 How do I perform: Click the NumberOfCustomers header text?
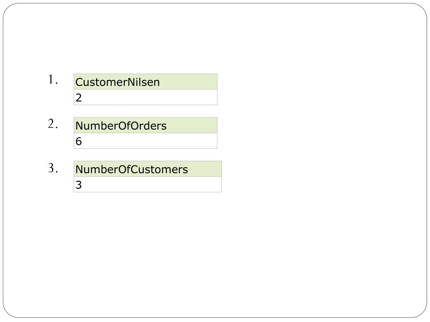click(x=131, y=169)
